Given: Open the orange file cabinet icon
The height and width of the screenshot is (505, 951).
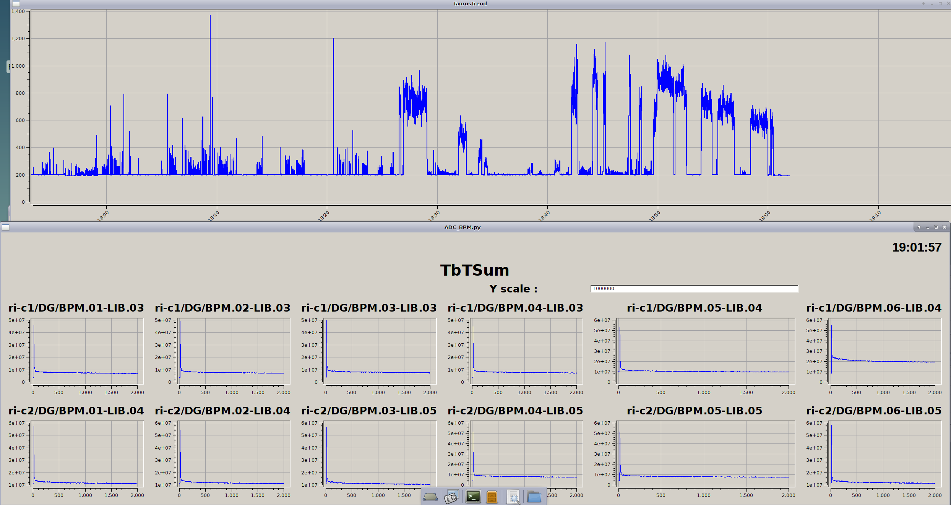Looking at the screenshot, I should click(492, 497).
